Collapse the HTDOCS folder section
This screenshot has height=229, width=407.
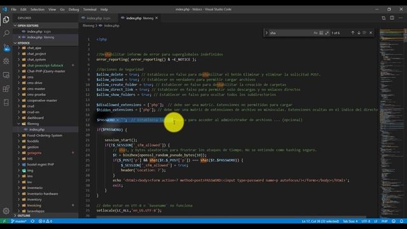(45, 43)
